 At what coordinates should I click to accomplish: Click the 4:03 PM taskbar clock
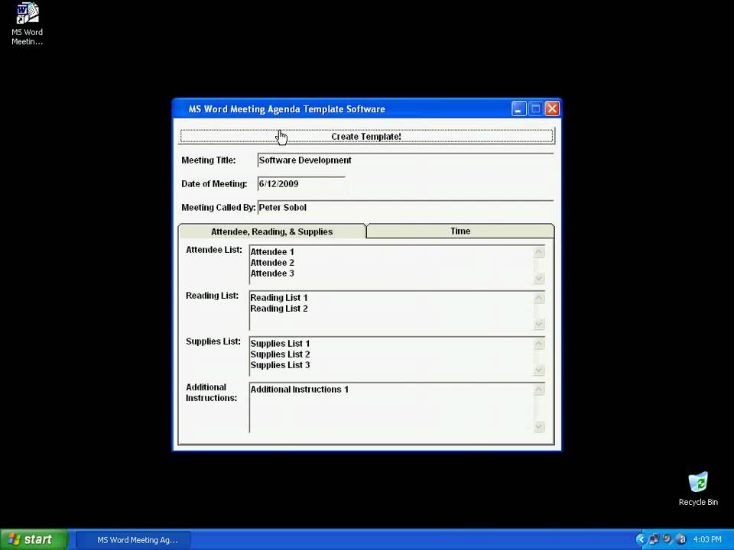pyautogui.click(x=706, y=540)
